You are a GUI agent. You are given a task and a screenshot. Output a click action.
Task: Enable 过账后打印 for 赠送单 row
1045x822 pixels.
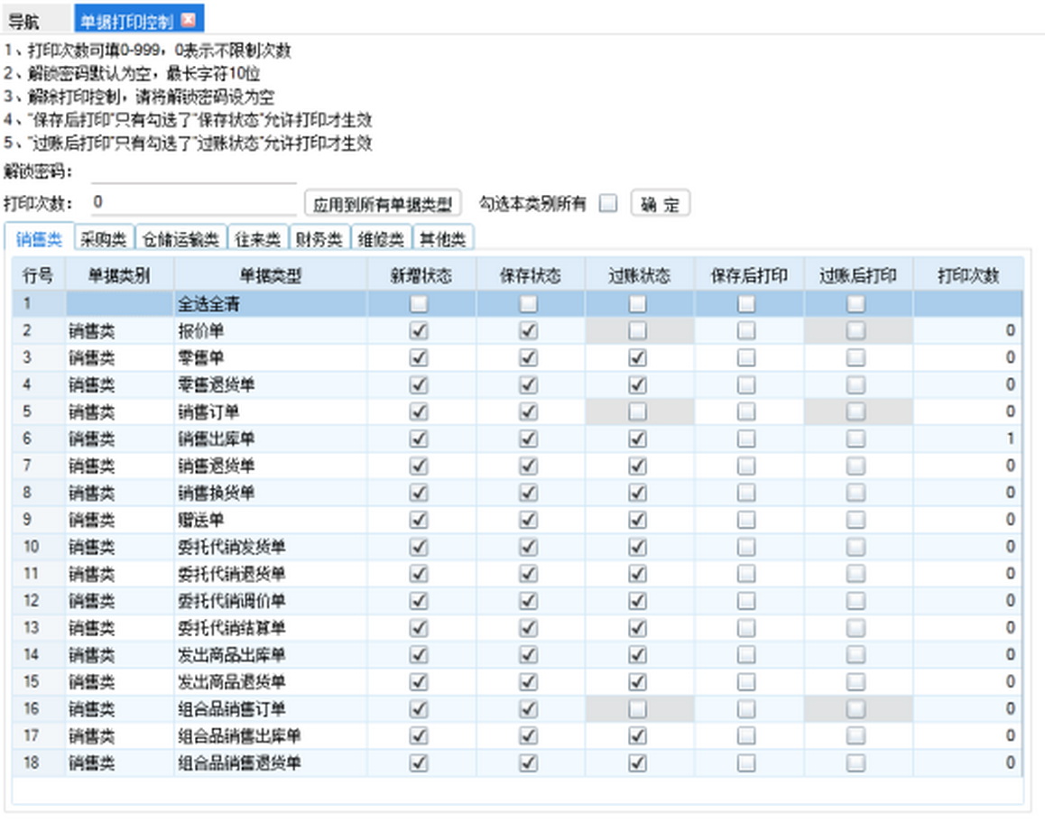[855, 520]
